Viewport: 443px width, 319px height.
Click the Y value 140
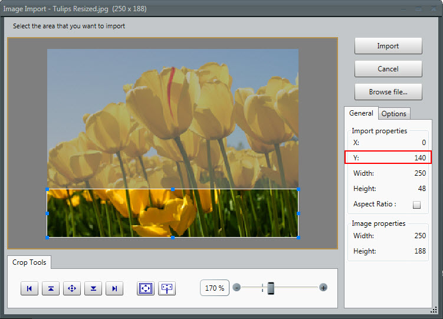(420, 158)
